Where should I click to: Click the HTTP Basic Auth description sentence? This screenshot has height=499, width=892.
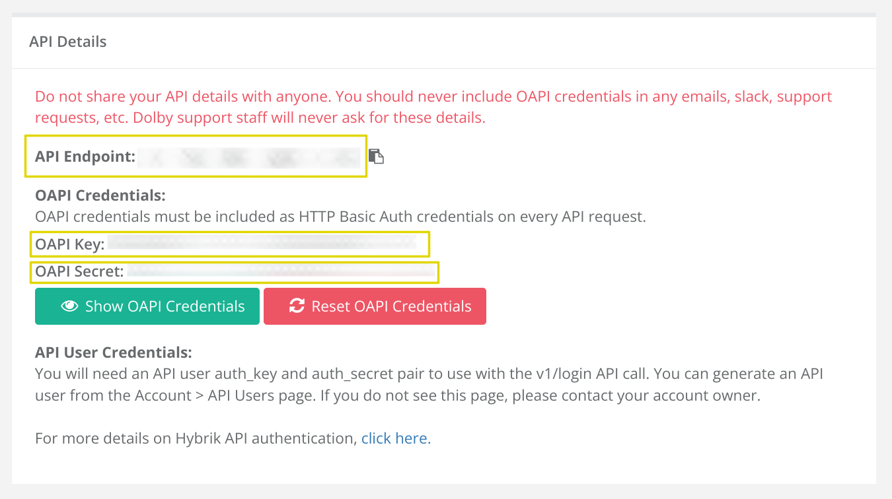pyautogui.click(x=340, y=216)
